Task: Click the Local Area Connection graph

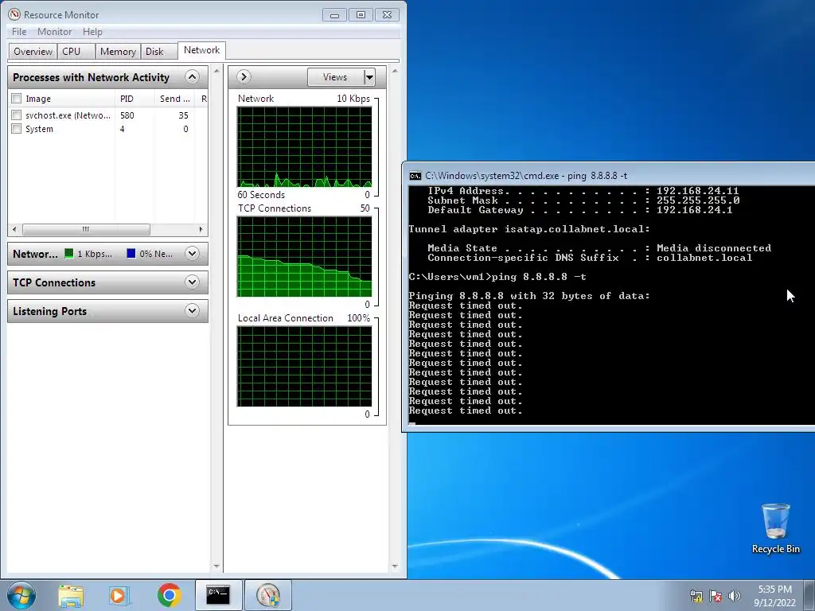Action: pos(305,366)
